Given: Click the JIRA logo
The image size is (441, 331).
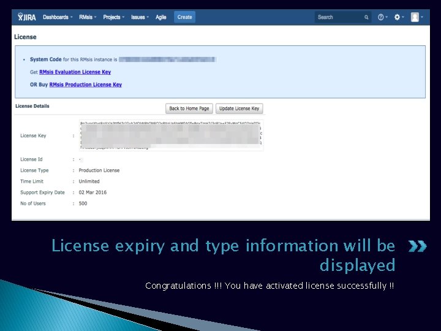Looking at the screenshot, I should click(x=27, y=17).
